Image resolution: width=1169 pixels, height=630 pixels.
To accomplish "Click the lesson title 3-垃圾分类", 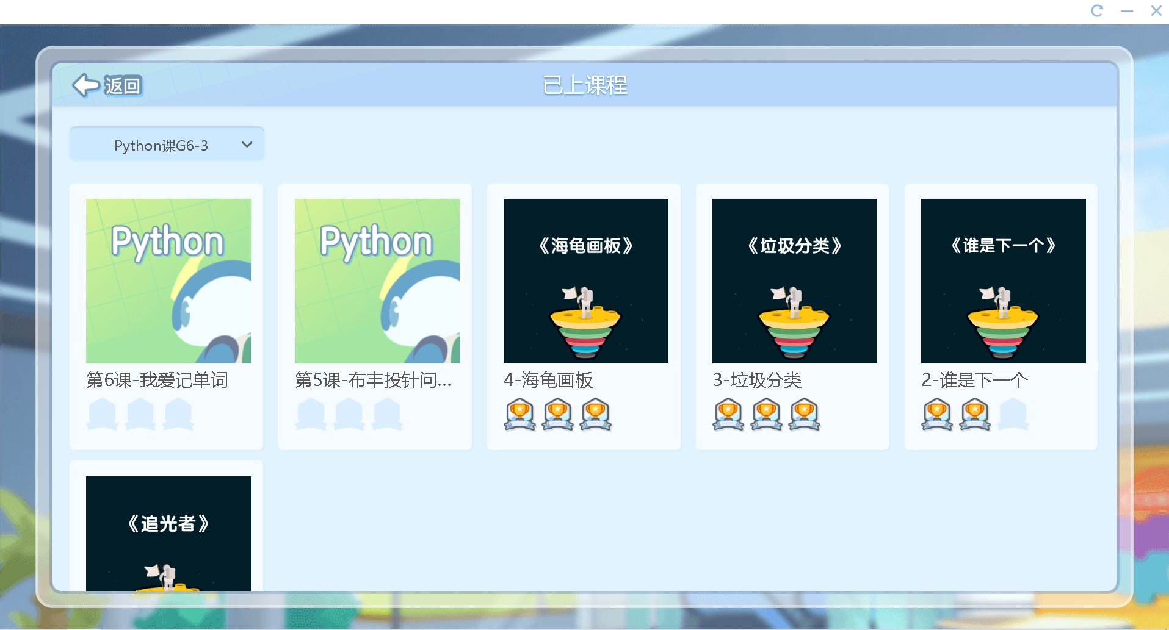I will point(757,380).
